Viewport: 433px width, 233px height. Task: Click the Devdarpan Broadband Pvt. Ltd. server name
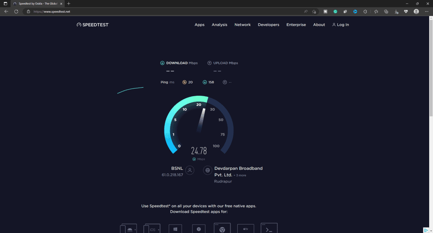pos(238,172)
